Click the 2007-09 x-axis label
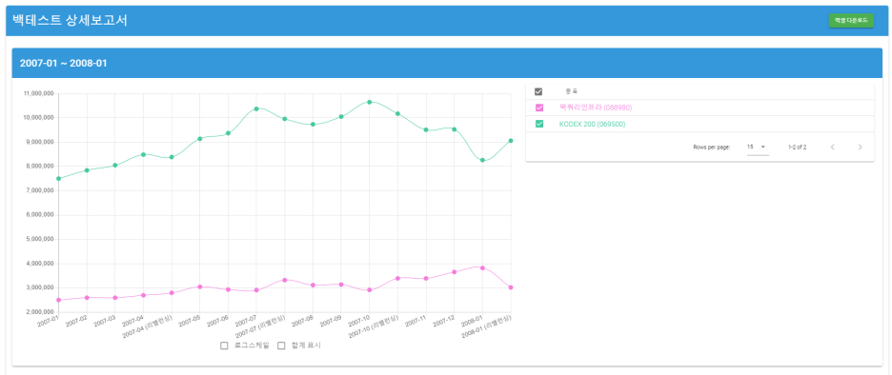The width and height of the screenshot is (892, 375). pyautogui.click(x=331, y=322)
